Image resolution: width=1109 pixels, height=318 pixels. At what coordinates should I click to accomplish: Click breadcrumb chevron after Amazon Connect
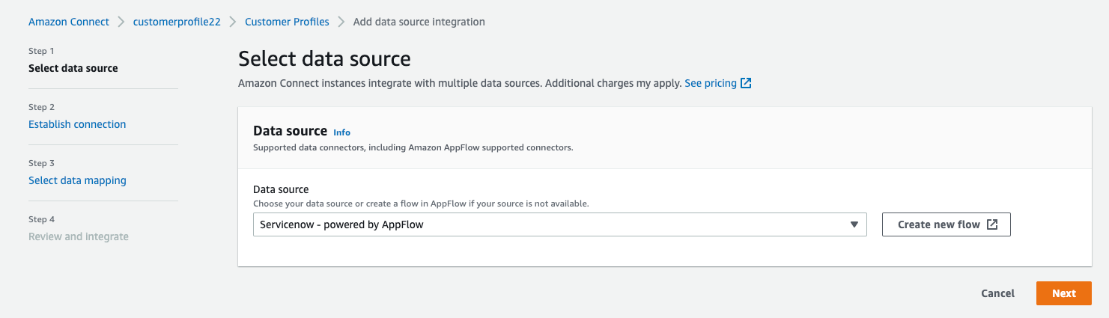pyautogui.click(x=121, y=22)
